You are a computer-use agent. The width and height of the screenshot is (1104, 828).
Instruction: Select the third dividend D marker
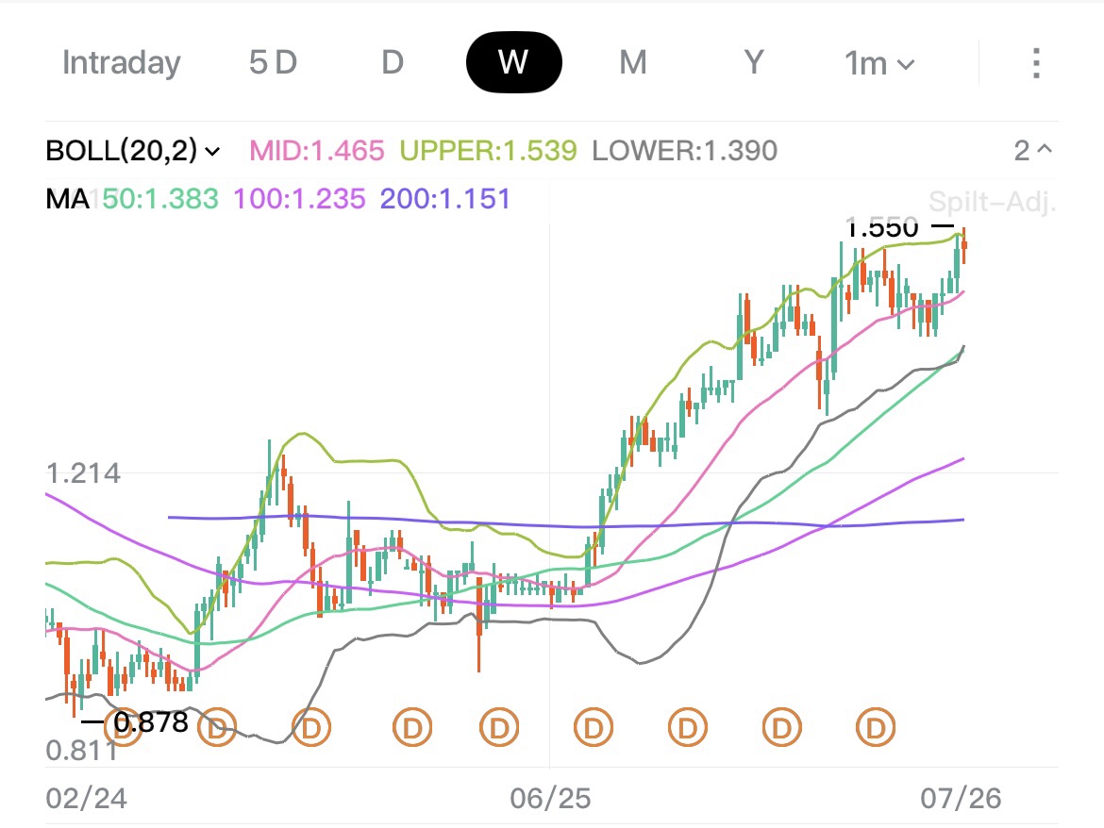point(311,727)
